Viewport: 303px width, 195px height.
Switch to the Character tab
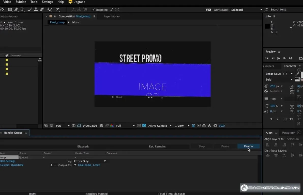click(x=290, y=66)
